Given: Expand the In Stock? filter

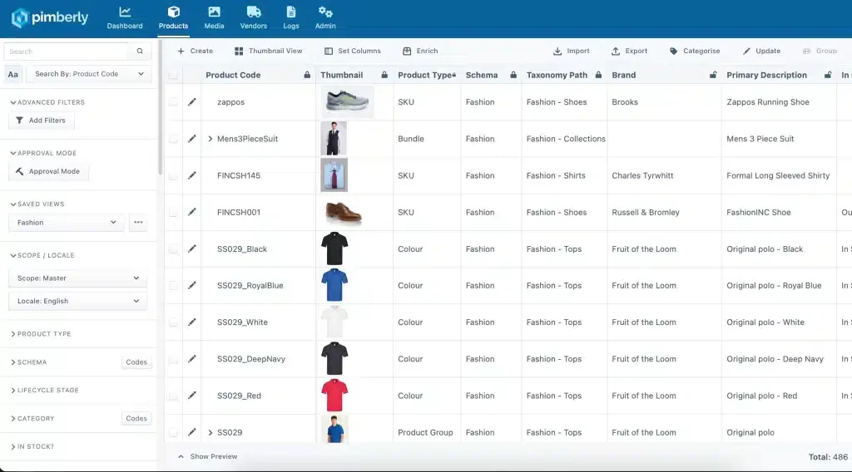Looking at the screenshot, I should click(32, 446).
